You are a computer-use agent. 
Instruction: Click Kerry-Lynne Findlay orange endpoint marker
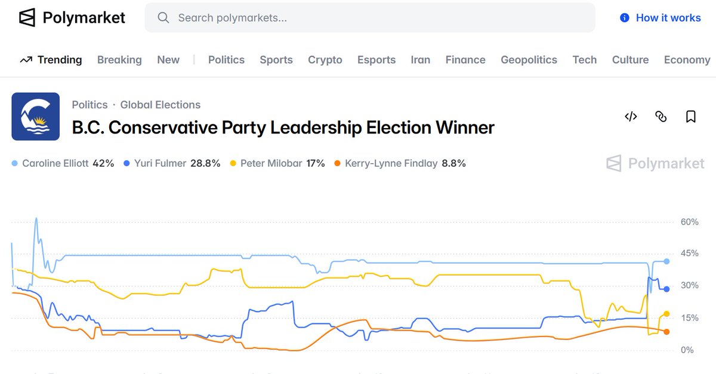(666, 332)
